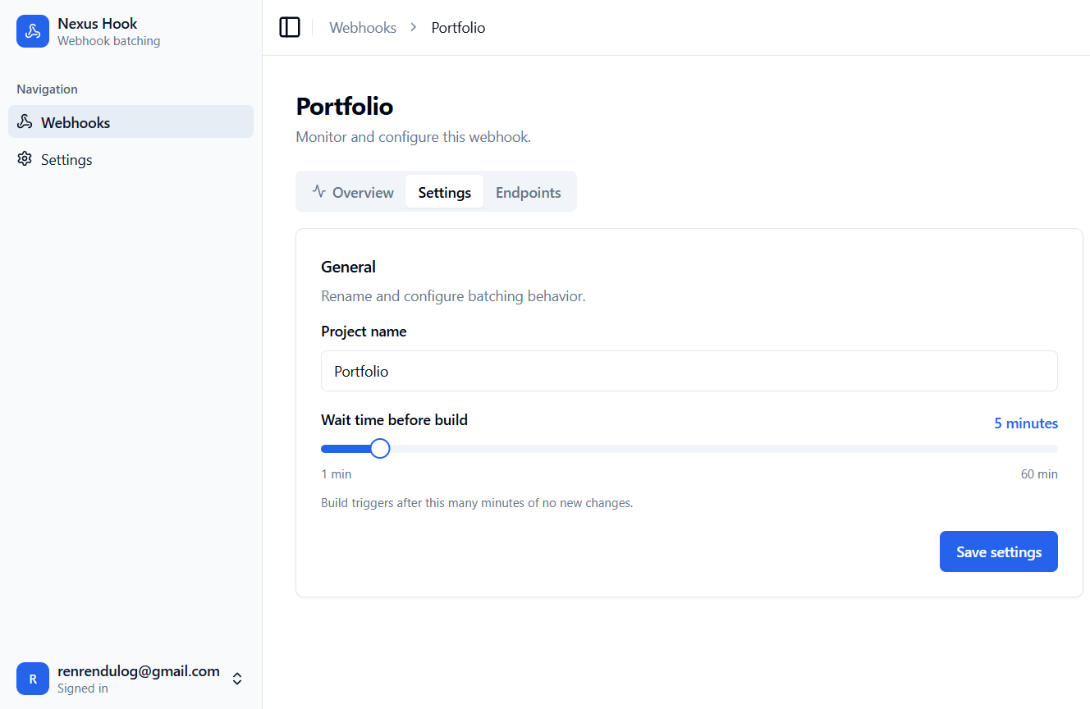The height and width of the screenshot is (709, 1090).
Task: Click the 5 minutes value label
Action: pyautogui.click(x=1026, y=423)
